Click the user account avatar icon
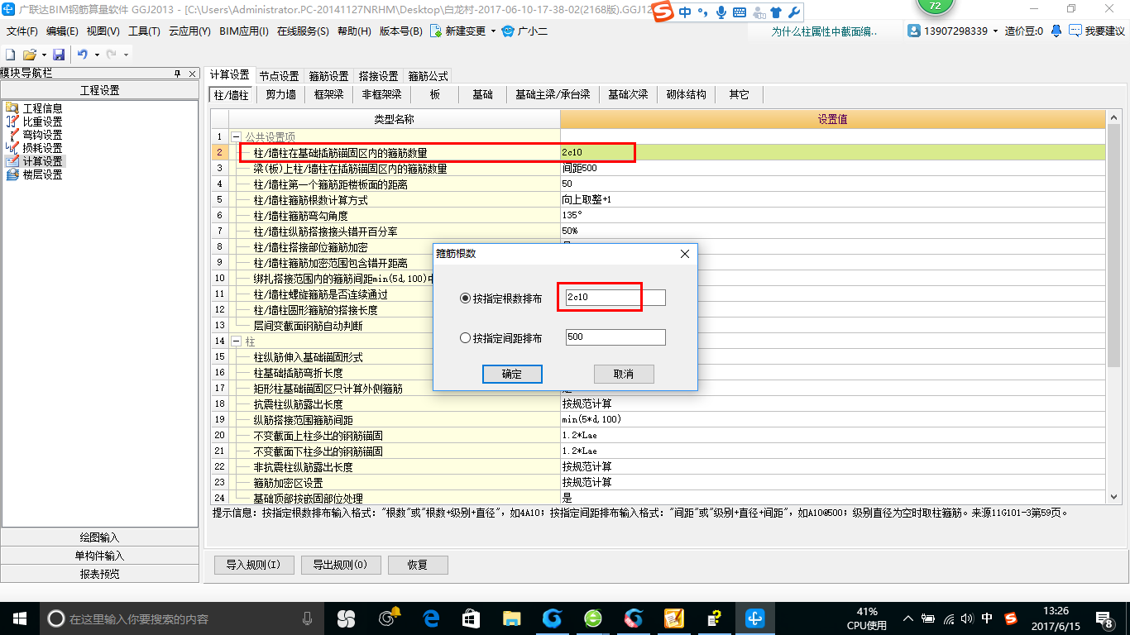The width and height of the screenshot is (1130, 635). click(914, 31)
